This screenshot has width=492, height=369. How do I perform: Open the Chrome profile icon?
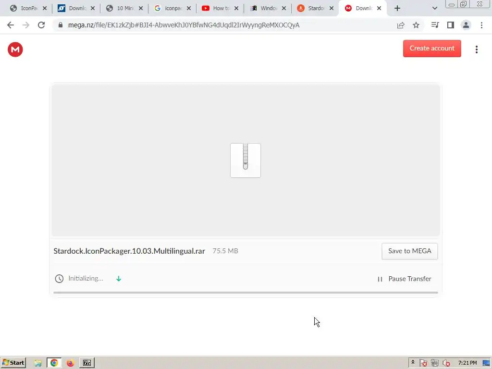(466, 25)
